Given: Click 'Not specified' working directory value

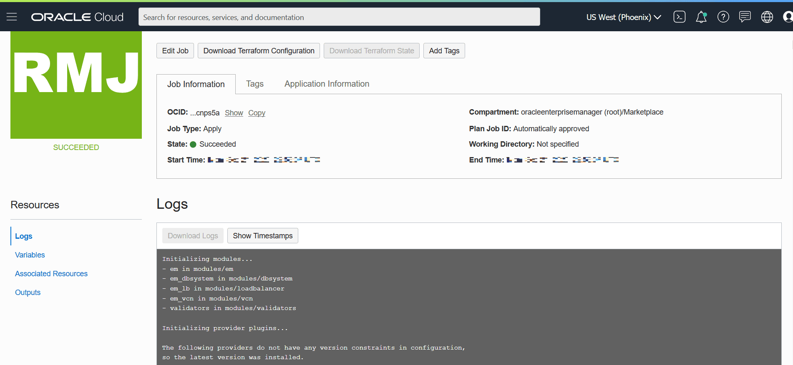Looking at the screenshot, I should [558, 144].
